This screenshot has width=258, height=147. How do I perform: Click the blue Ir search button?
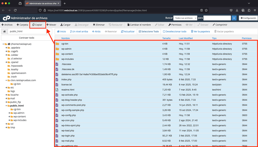click(x=234, y=18)
